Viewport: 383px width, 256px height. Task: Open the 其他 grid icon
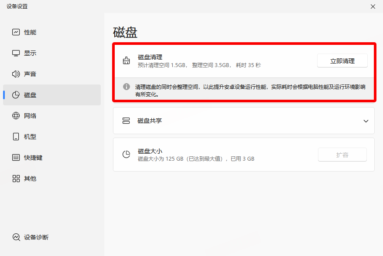[16, 179]
